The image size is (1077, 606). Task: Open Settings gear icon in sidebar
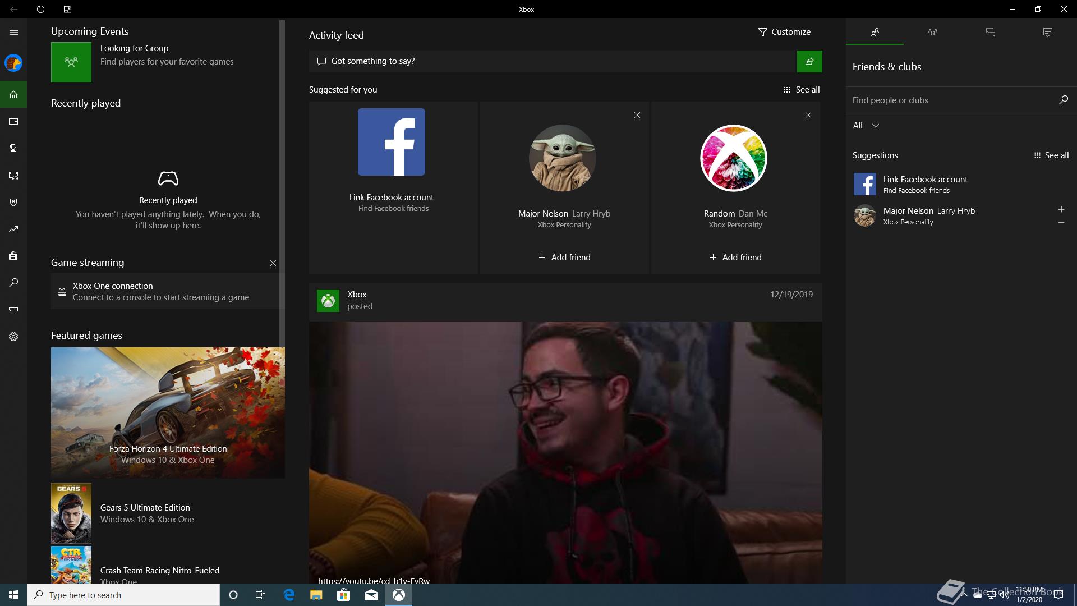click(13, 337)
